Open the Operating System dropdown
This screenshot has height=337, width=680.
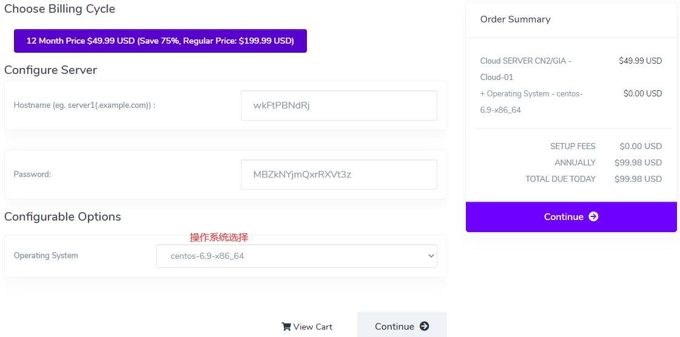pos(297,256)
